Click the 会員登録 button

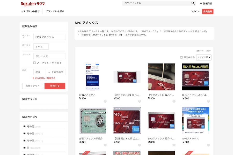[208, 11]
